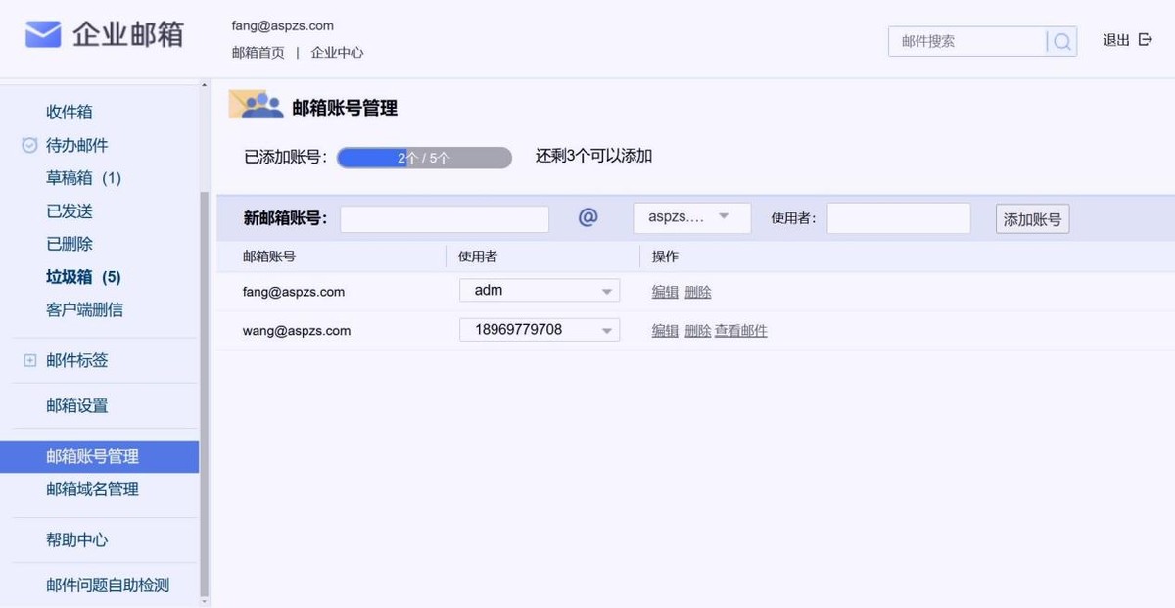The width and height of the screenshot is (1175, 608).
Task: Click the 新邮箱账号 input field
Action: (x=444, y=218)
